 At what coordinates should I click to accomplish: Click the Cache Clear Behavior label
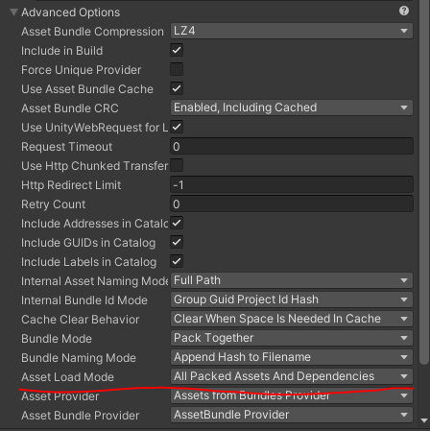click(x=80, y=320)
